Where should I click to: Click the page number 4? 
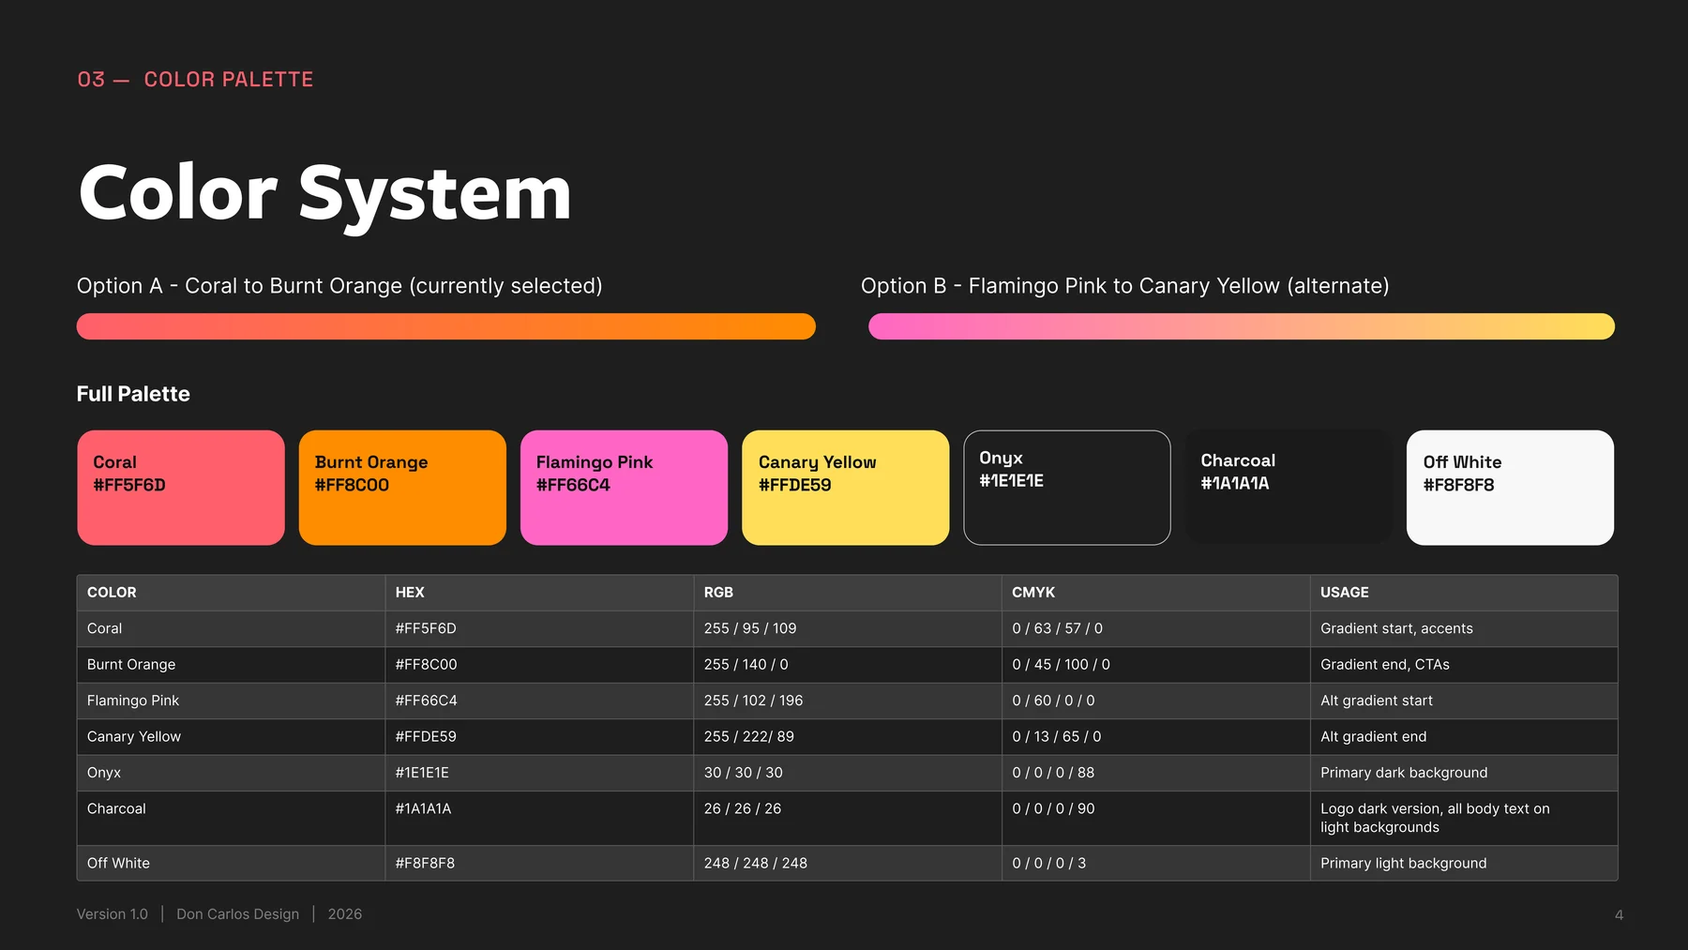click(1619, 915)
